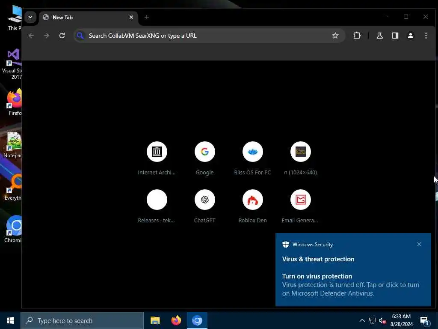Select the Chromium desktop shortcut
The height and width of the screenshot is (329, 438).
[x=13, y=229]
